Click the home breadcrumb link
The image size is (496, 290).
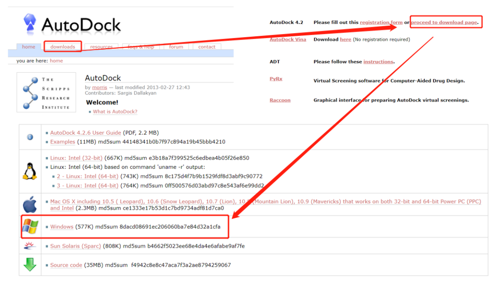click(56, 61)
